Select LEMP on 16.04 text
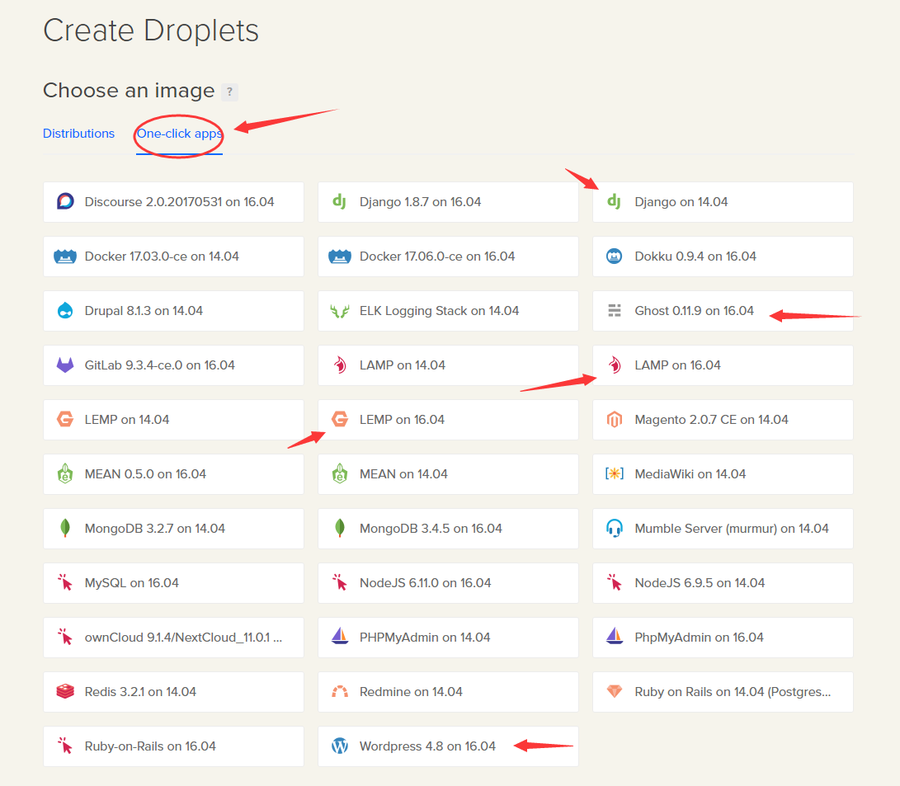The height and width of the screenshot is (786, 900). pyautogui.click(x=402, y=420)
